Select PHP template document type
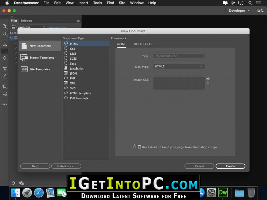Viewport: 267px width, 200px height. pyautogui.click(x=86, y=98)
